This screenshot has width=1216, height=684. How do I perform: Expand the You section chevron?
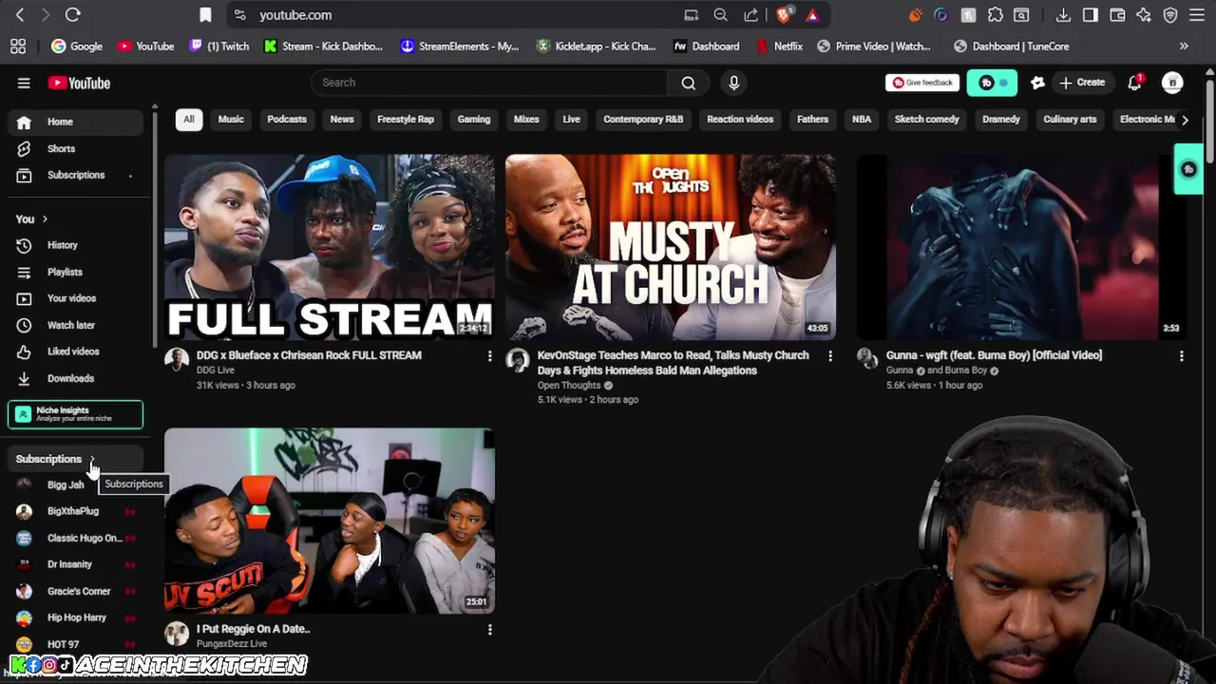coord(45,219)
